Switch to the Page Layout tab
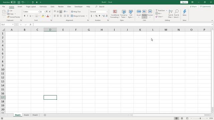Viewport: 214px width, 120px height. [x=31, y=7]
